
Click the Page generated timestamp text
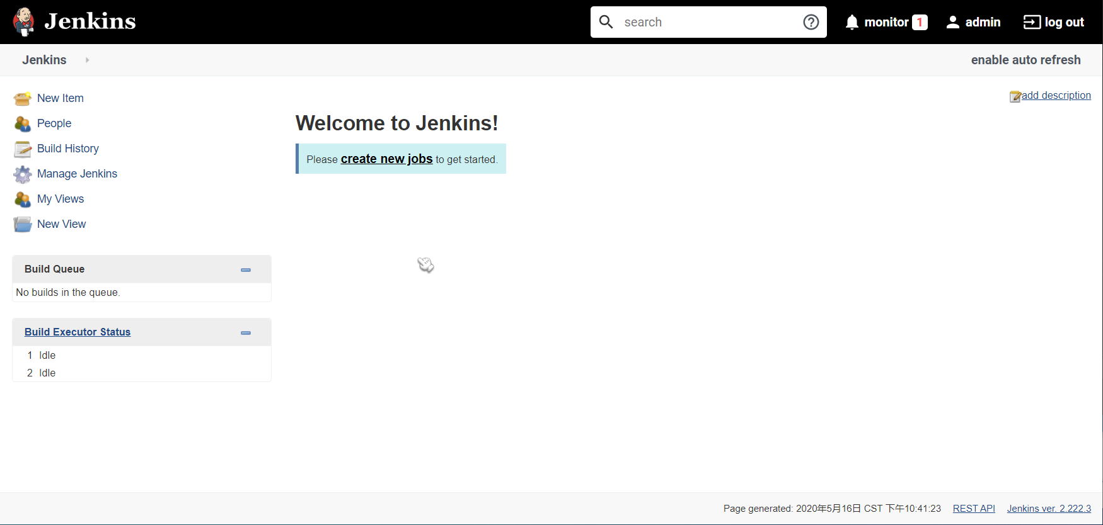(832, 509)
